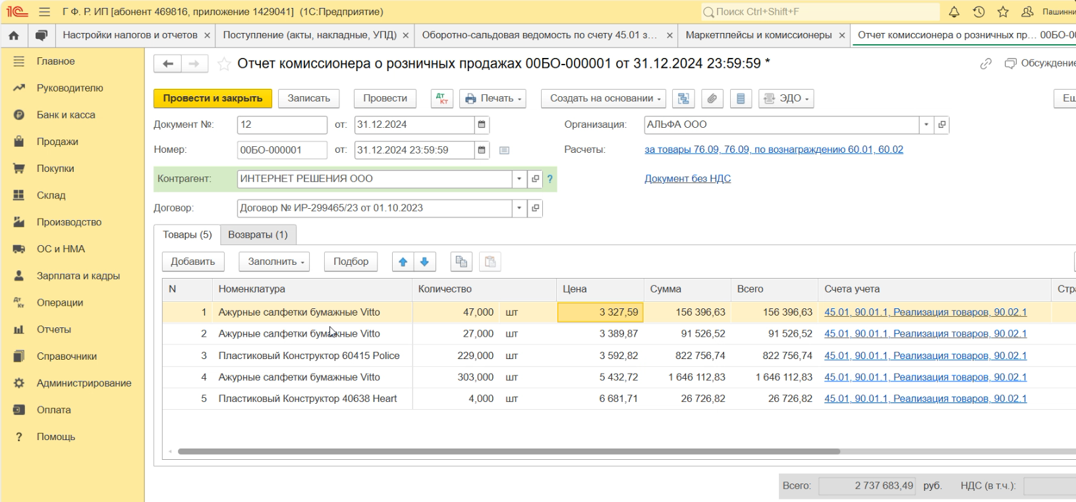Click the Дт/Кт postings icon in toolbar
This screenshot has height=502, width=1076.
pos(442,98)
